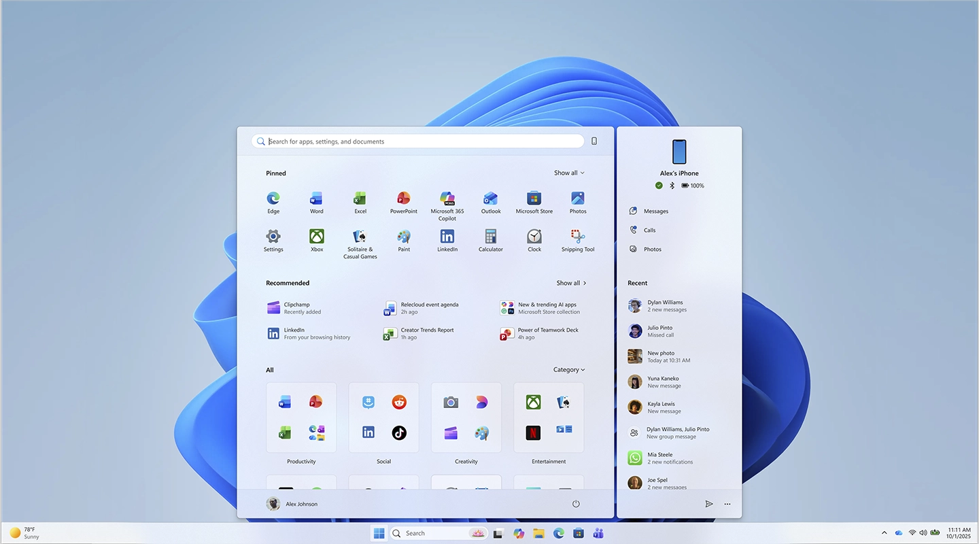Open Copilot from the taskbar

tap(519, 533)
